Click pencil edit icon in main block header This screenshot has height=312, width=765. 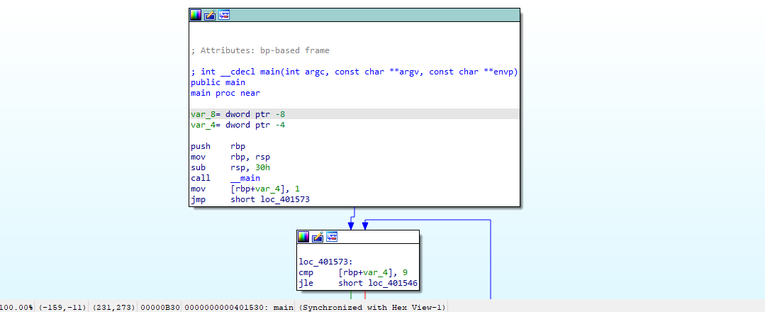pyautogui.click(x=210, y=15)
